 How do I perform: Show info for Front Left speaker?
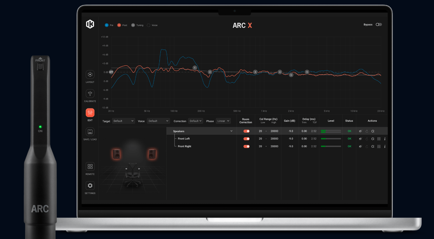click(x=385, y=139)
